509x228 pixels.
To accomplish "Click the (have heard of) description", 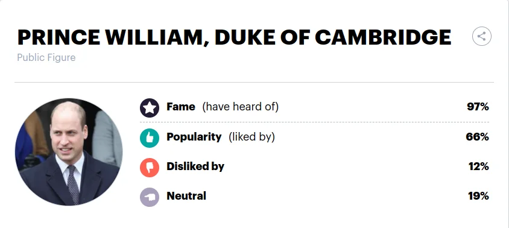I will coord(240,107).
